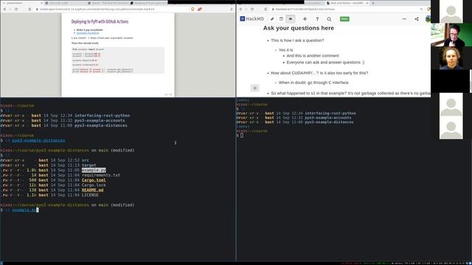
Task: Close the Rust and Python HackMD tab
Action: coord(367,3)
